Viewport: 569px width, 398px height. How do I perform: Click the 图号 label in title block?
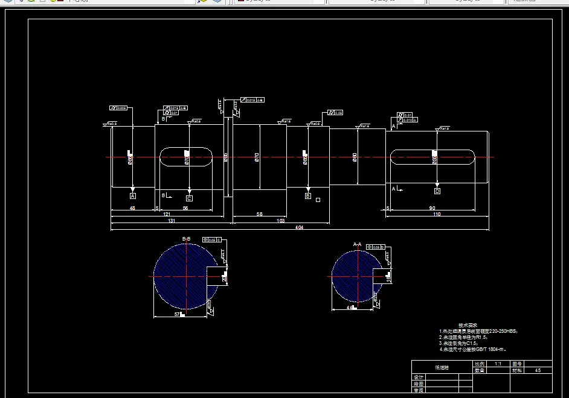(517, 364)
